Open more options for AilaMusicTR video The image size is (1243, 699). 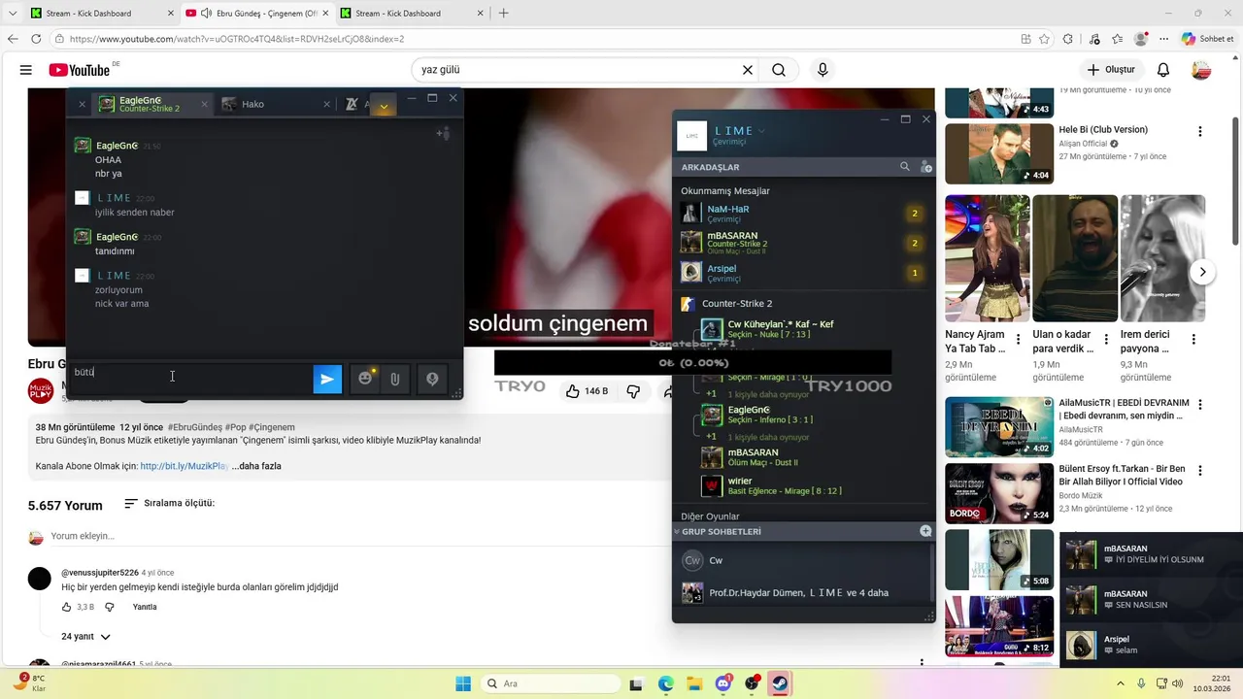coord(1200,405)
